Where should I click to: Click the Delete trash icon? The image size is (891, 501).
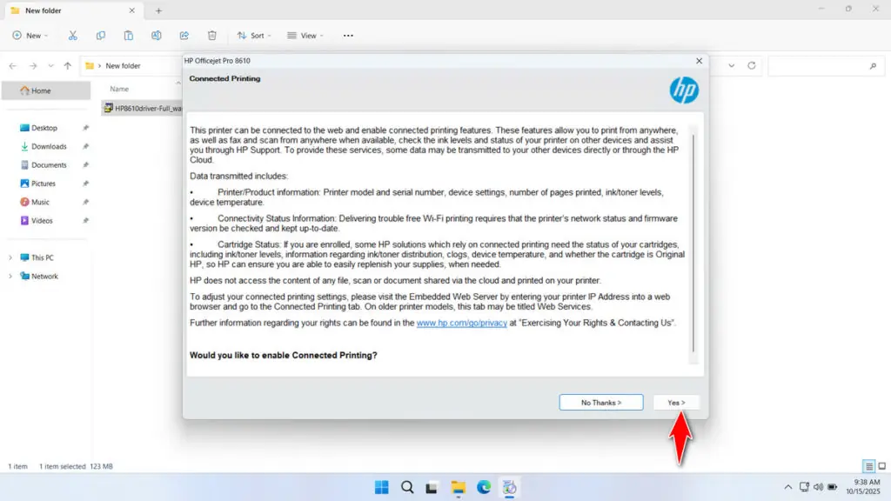click(x=211, y=36)
